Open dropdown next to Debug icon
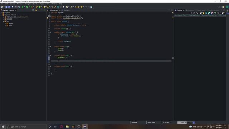The image size is (229, 129). coord(25,7)
